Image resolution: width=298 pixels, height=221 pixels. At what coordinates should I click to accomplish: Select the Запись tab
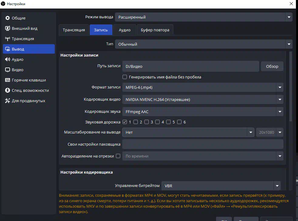tap(101, 30)
